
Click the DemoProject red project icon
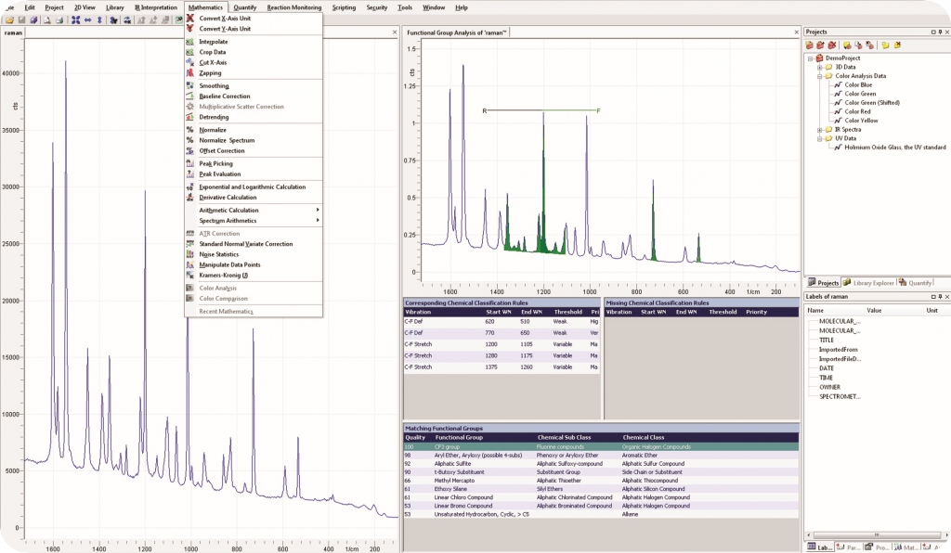[x=819, y=58]
